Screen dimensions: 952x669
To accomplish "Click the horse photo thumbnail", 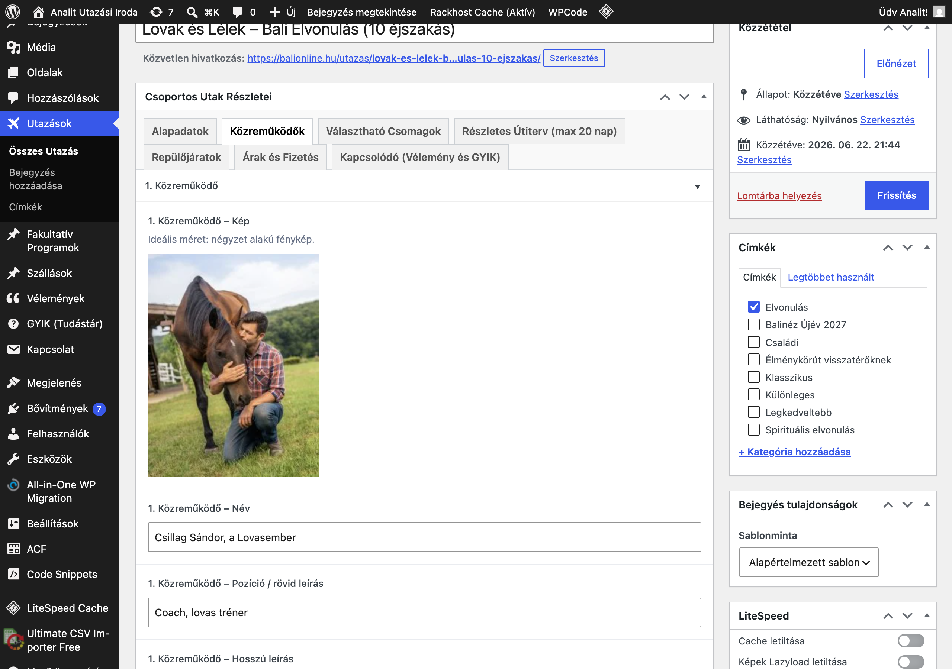I will [x=234, y=365].
